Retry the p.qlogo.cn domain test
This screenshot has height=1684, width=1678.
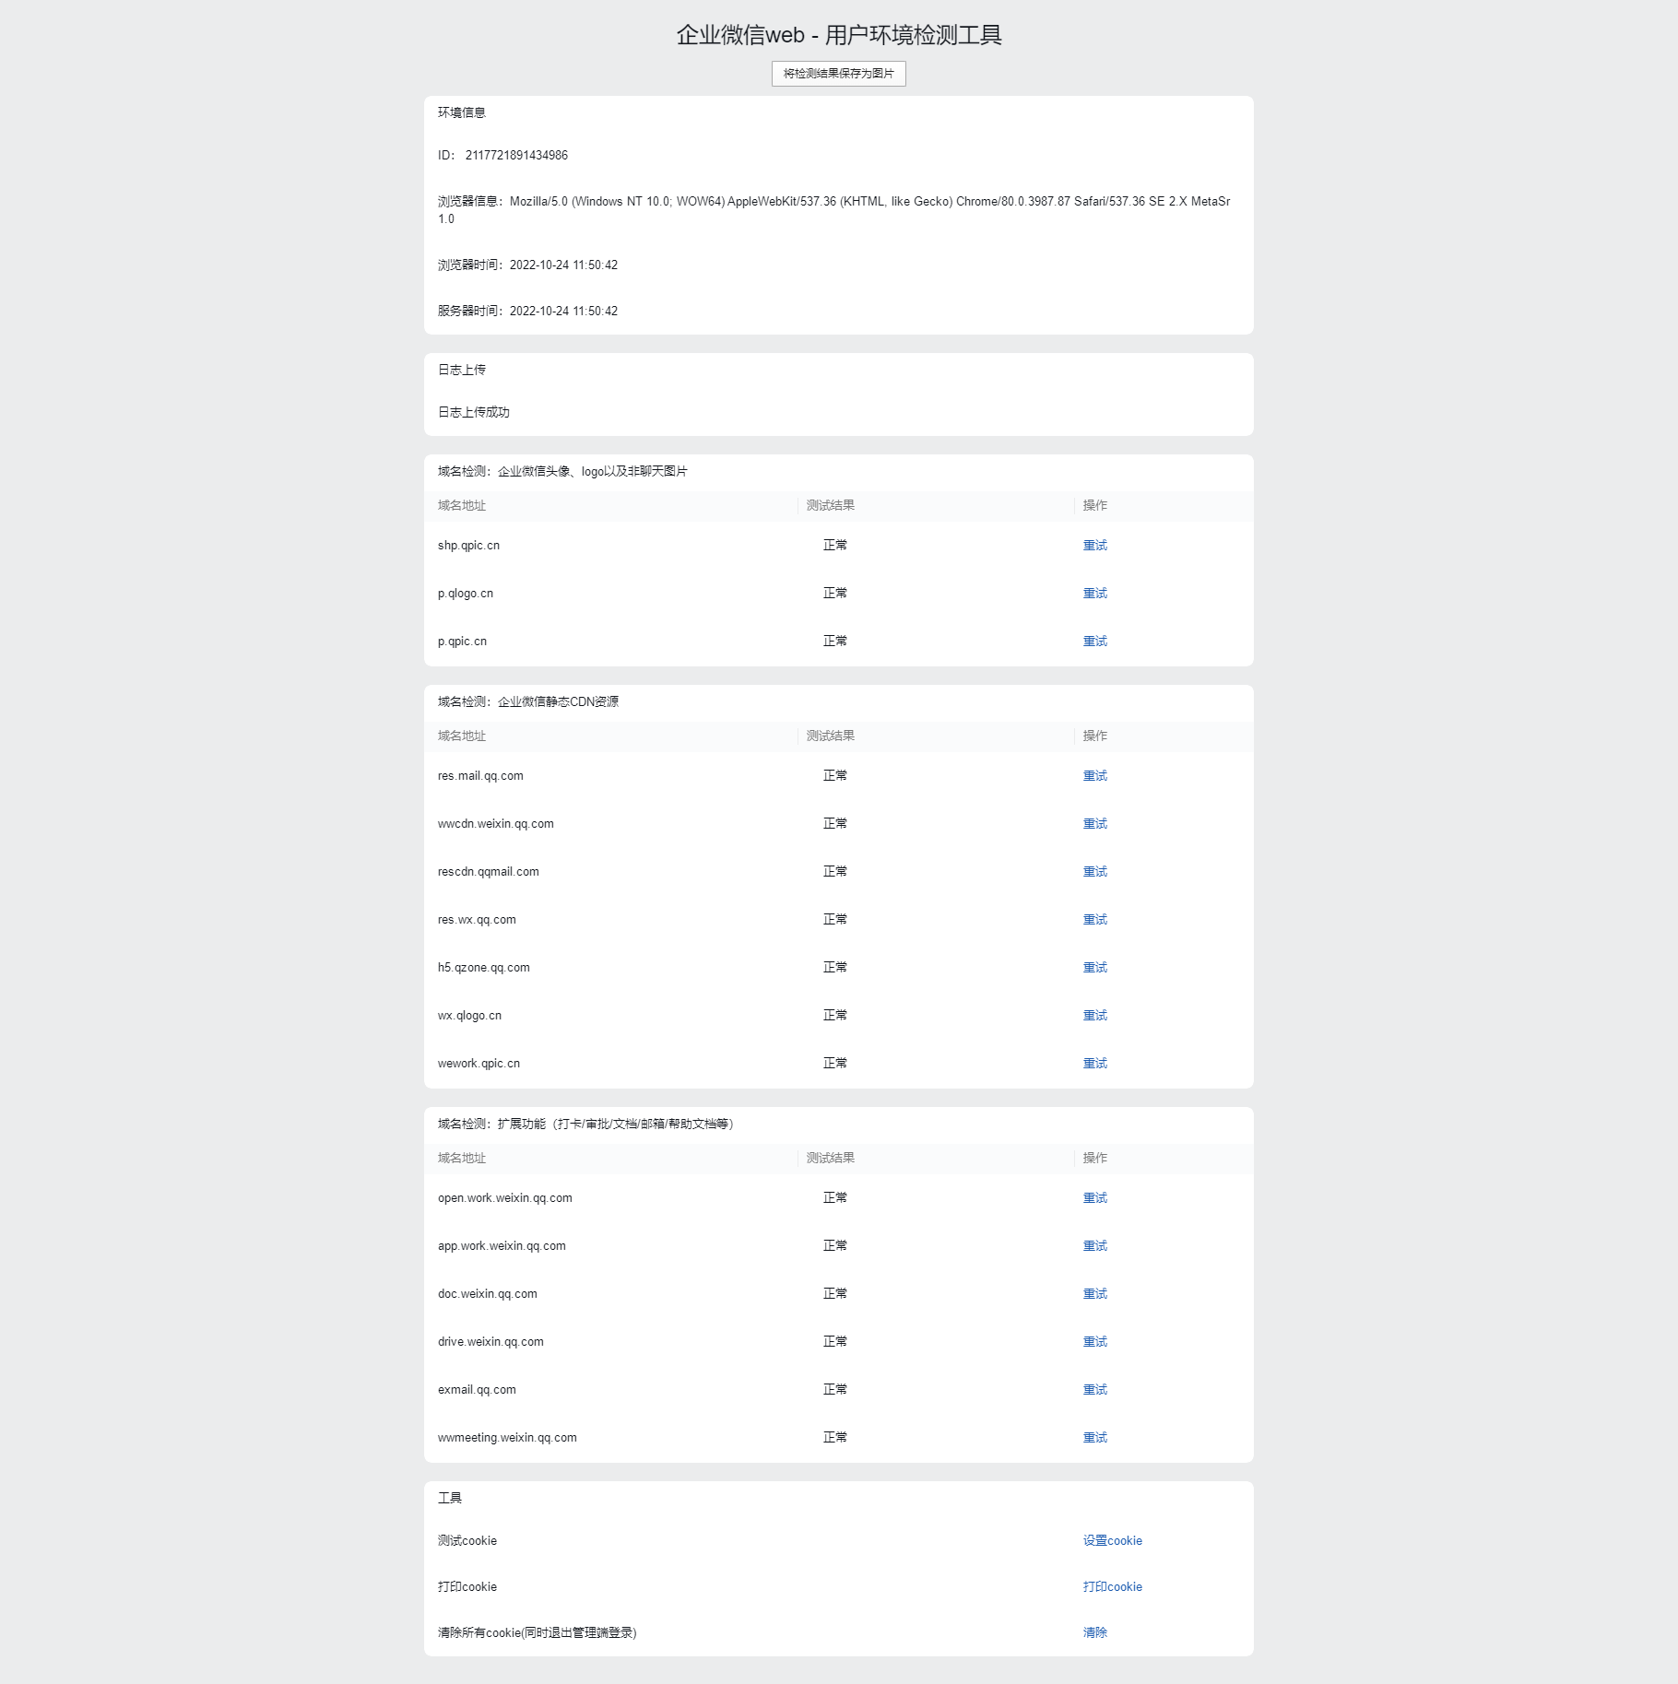click(x=1094, y=594)
